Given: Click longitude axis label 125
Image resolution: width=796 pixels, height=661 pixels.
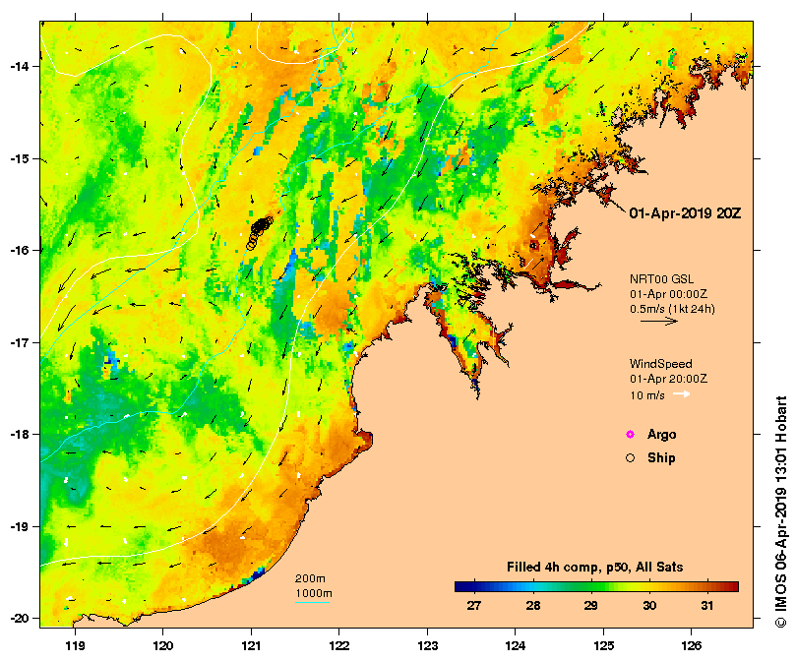Looking at the screenshot, I should 603,646.
